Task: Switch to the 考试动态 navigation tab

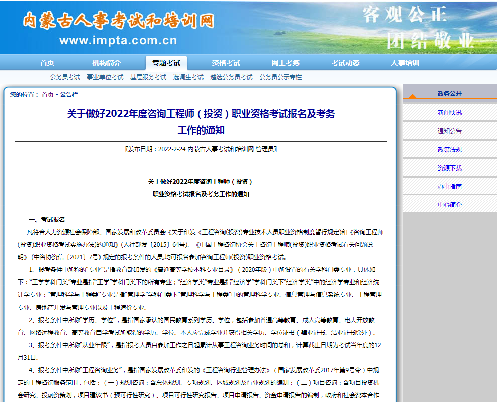Action: (345, 63)
